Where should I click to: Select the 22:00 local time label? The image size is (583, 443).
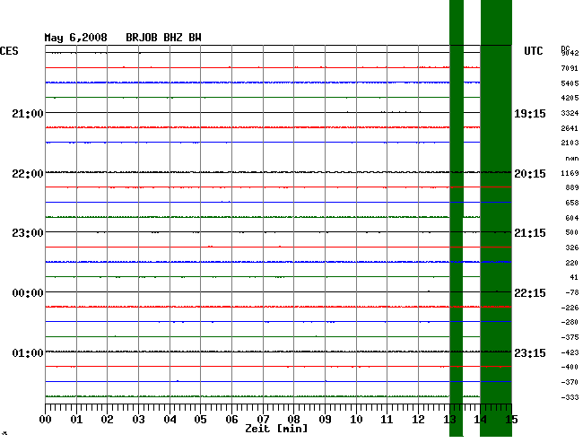pos(28,174)
